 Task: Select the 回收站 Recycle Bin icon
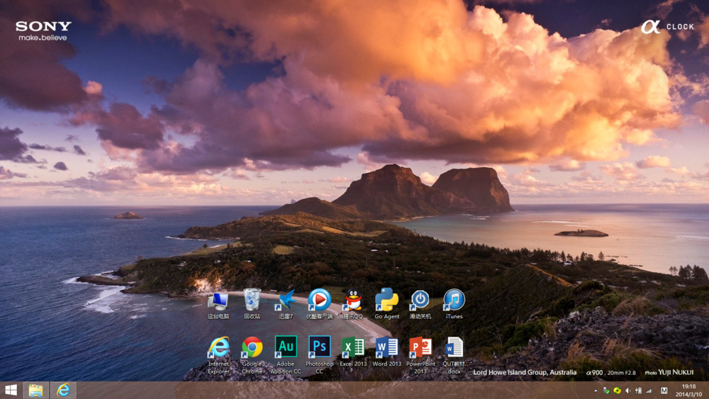(x=252, y=304)
